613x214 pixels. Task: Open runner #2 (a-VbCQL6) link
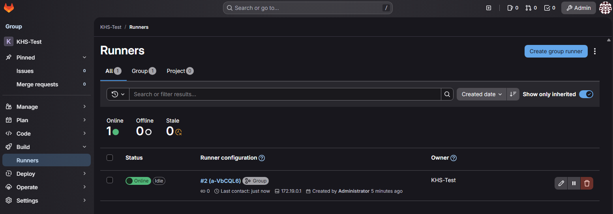click(220, 181)
